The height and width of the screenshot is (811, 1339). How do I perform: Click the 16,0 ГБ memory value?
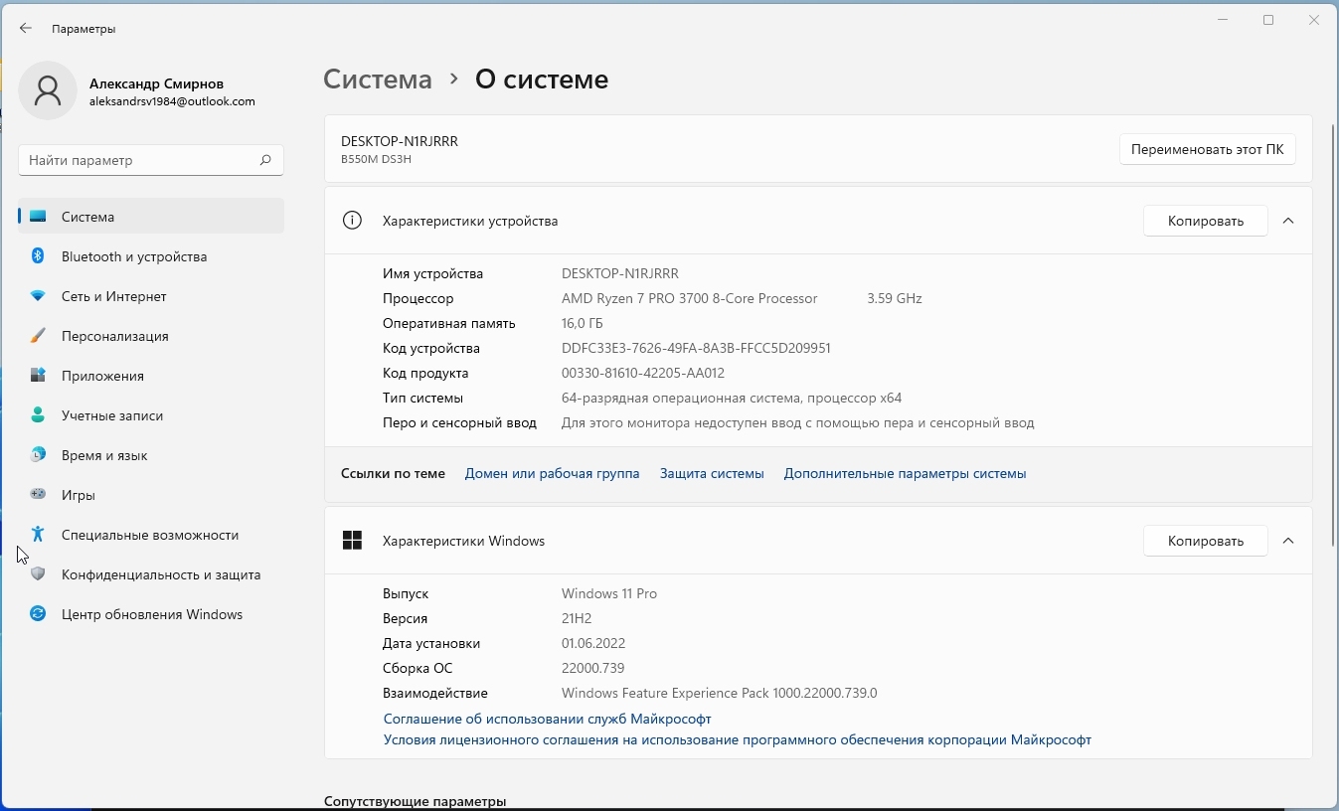[583, 324]
